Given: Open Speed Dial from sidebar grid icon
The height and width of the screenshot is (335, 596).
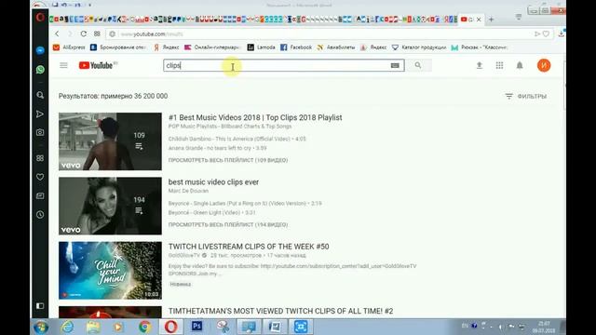Looking at the screenshot, I should (40, 158).
